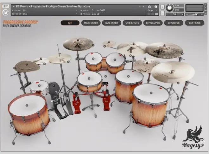Mute the instrument with the M button
This screenshot has height=154, width=209.
click(162, 13)
